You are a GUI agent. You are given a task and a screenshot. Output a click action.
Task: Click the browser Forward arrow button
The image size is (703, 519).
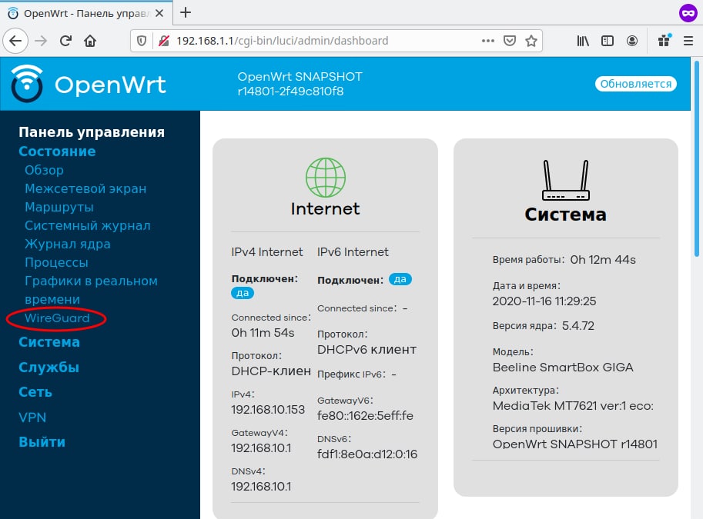pyautogui.click(x=41, y=41)
